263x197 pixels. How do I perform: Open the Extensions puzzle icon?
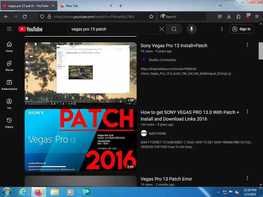[238, 16]
